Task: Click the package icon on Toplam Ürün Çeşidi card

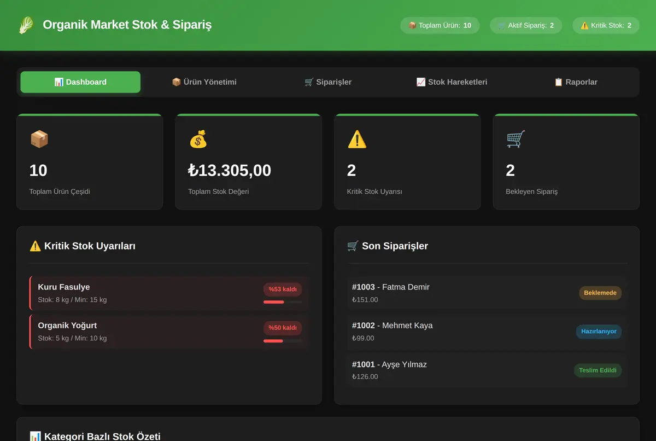Action: tap(39, 139)
